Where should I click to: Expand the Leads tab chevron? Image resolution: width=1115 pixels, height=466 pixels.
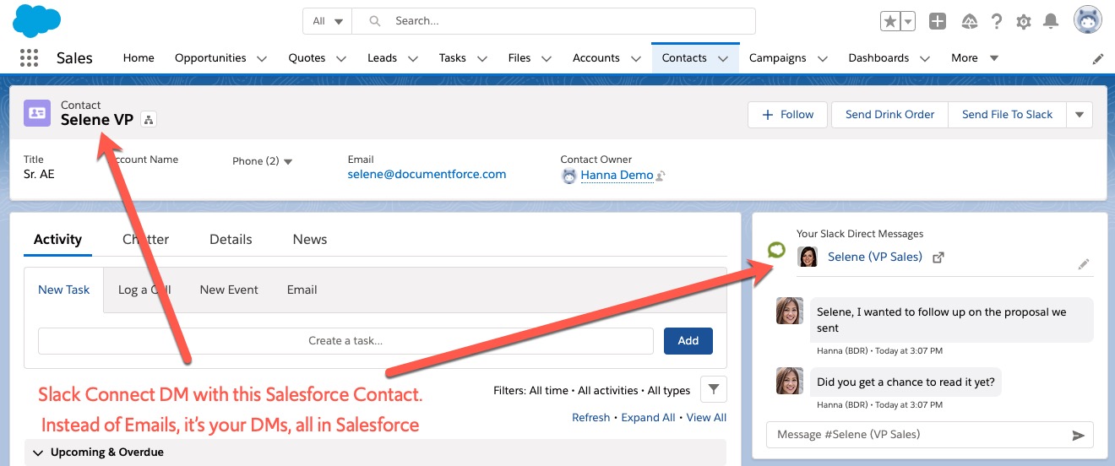click(413, 59)
